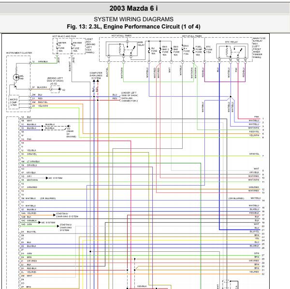Click the '(REAR OF ENGINE)' ground note

71,134
